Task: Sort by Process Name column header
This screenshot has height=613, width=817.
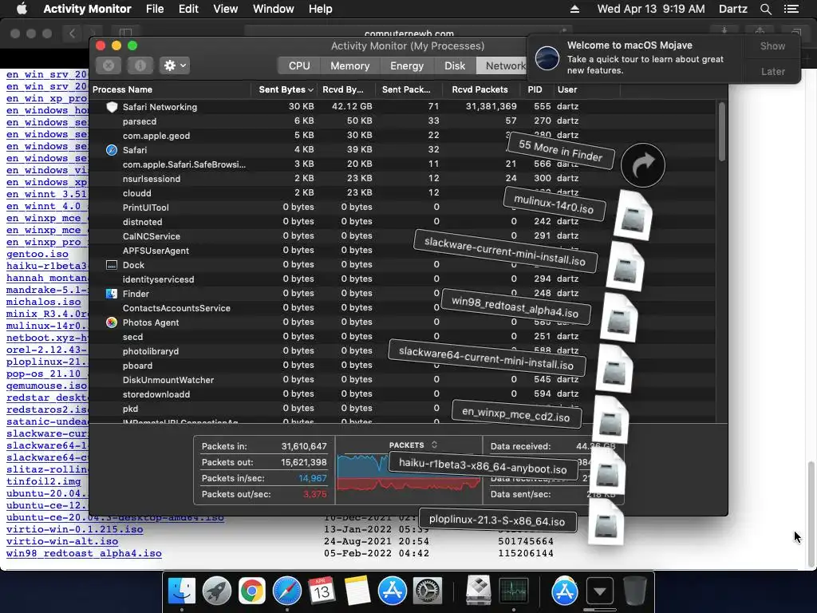Action: 170,89
